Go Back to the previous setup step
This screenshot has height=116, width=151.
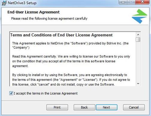tap(84, 107)
